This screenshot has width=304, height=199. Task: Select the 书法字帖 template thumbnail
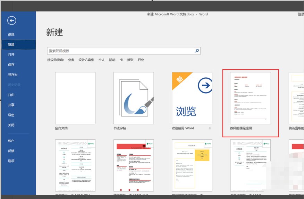pyautogui.click(x=134, y=98)
